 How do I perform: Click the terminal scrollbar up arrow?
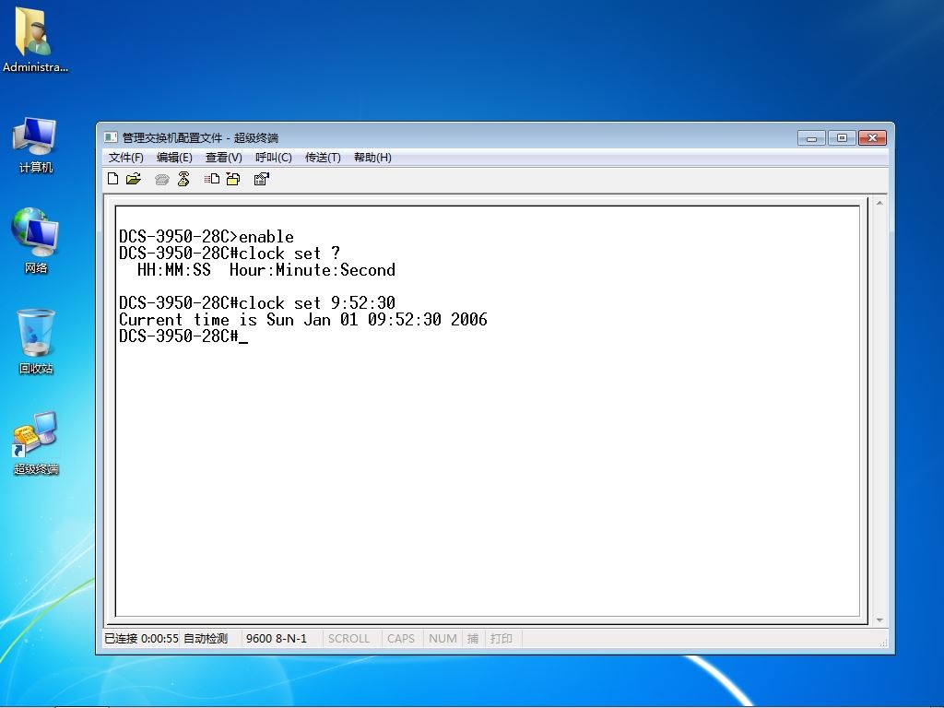pyautogui.click(x=879, y=204)
